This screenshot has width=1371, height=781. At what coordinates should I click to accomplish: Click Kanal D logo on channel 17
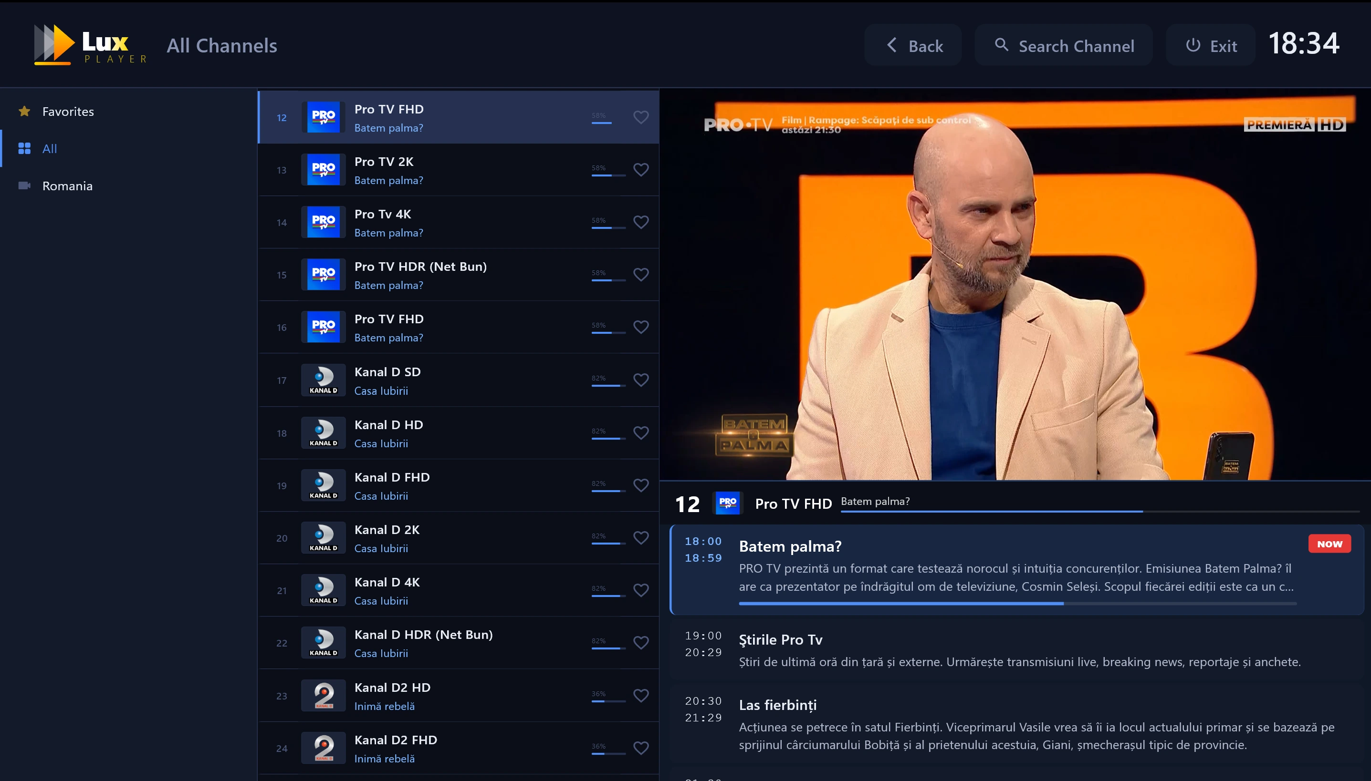click(323, 380)
